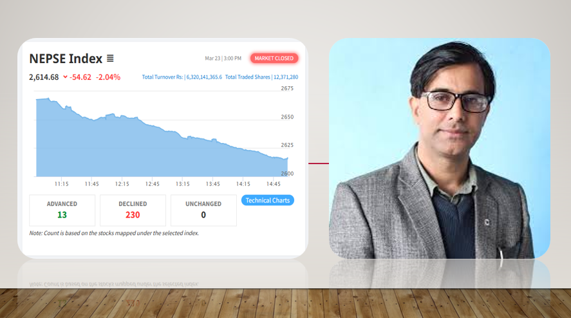The height and width of the screenshot is (318, 571).
Task: Open the menu icon beside NEPSE Index
Action: click(110, 59)
